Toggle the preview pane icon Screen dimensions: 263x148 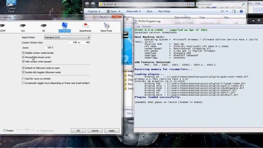pyautogui.click(x=234, y=12)
